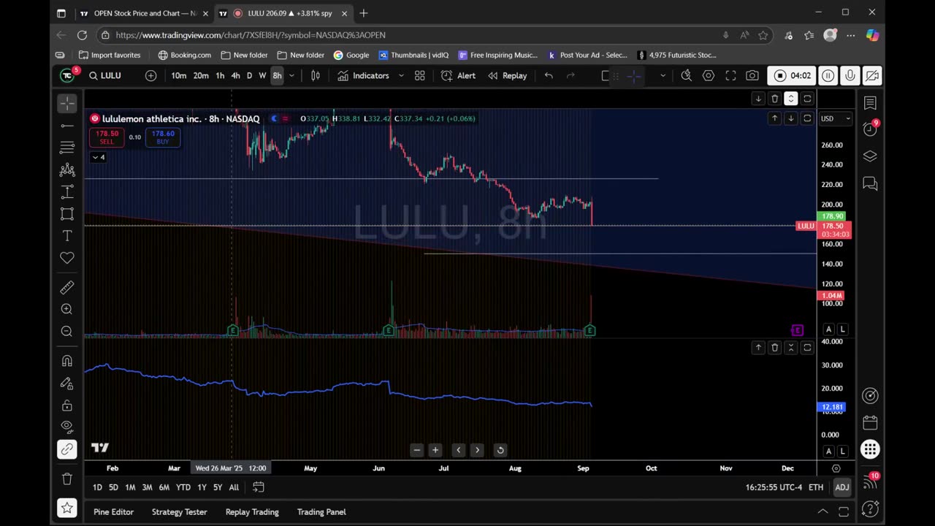935x526 pixels.
Task: Click the trash remove objects icon
Action: click(67, 479)
